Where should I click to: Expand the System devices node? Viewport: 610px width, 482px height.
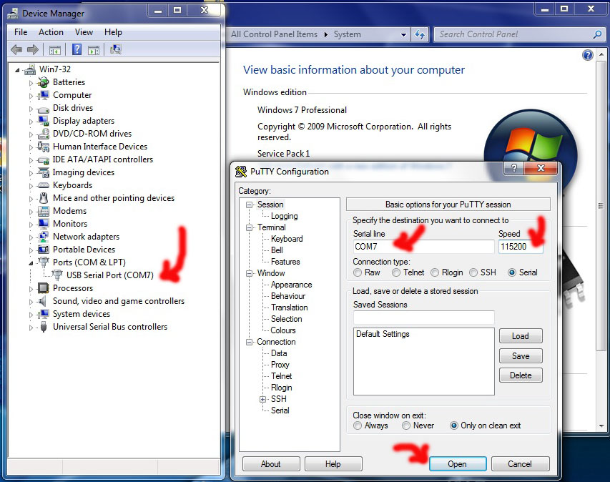[x=31, y=315]
